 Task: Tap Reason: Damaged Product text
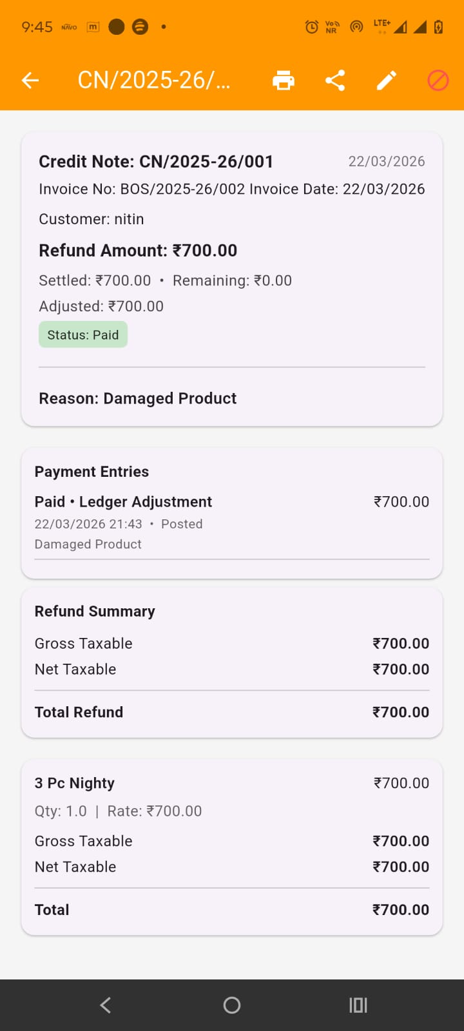138,398
